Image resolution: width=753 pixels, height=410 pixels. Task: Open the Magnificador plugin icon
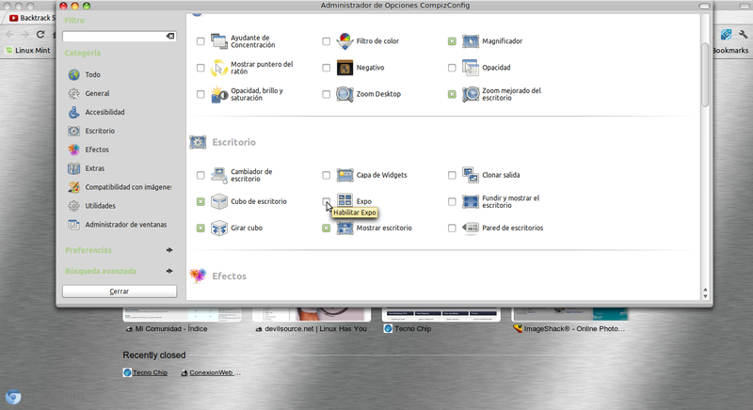(470, 41)
